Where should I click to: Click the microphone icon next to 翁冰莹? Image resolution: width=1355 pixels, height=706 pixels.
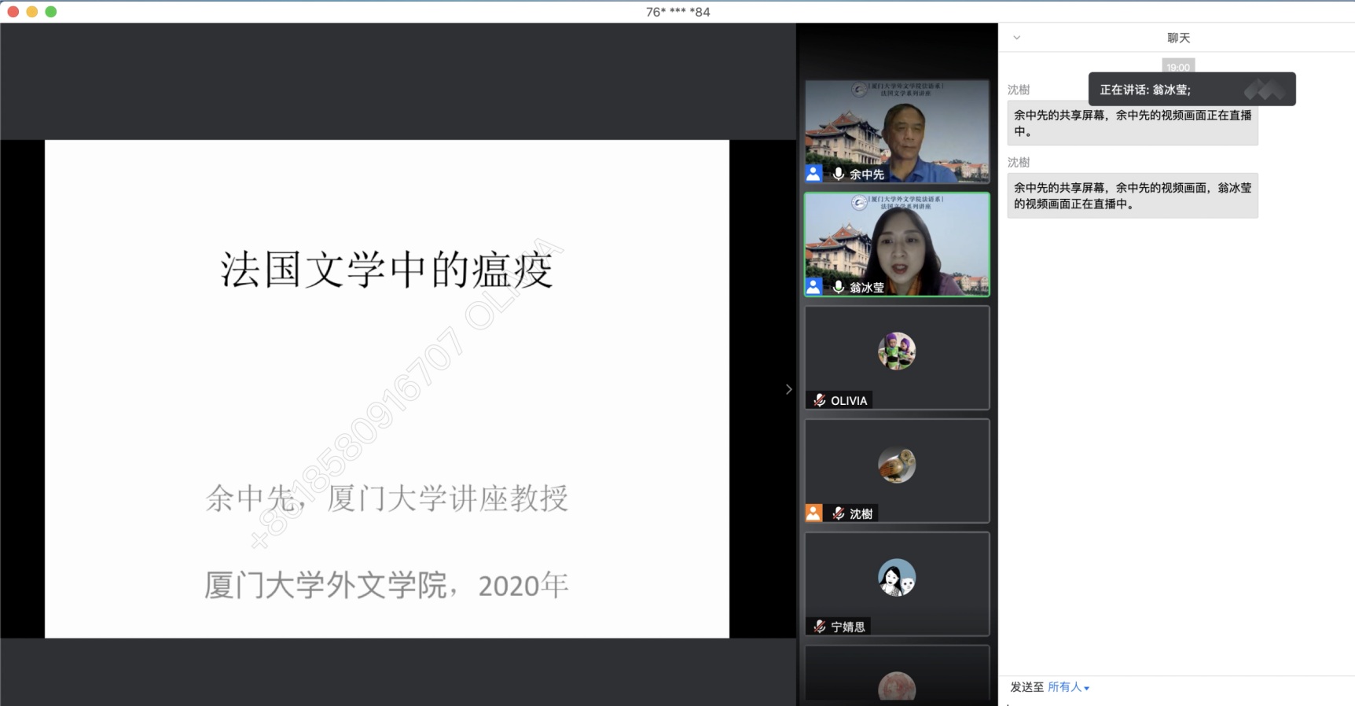[838, 287]
